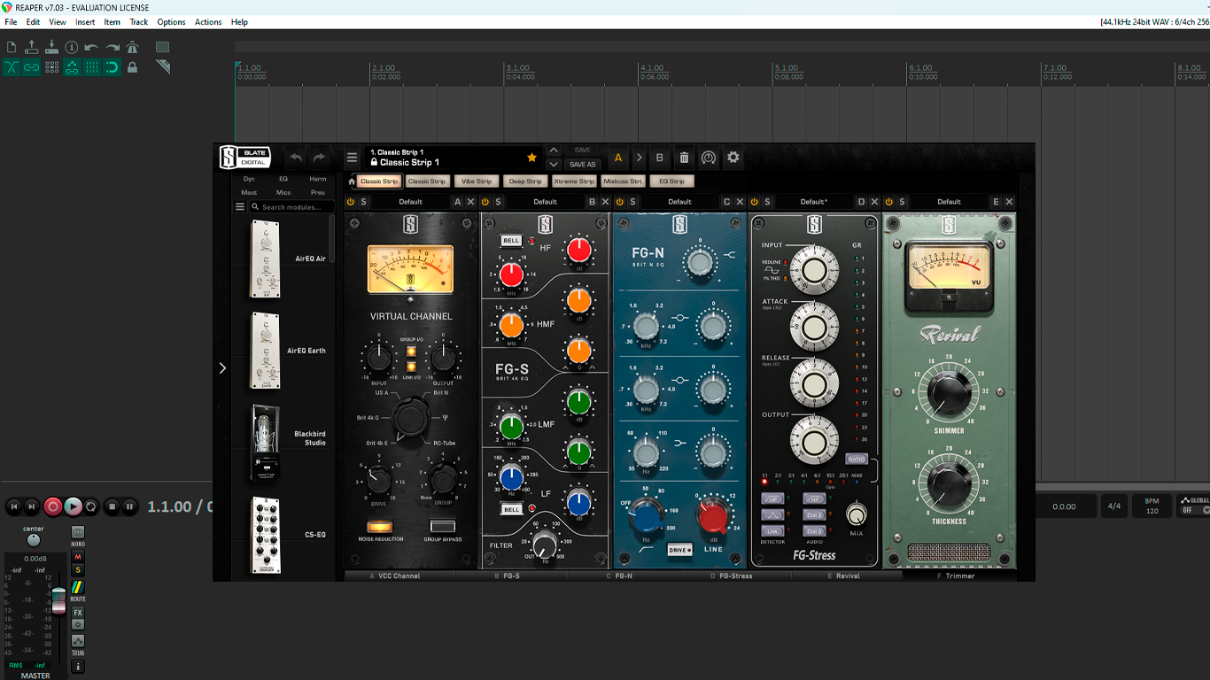
Task: Undo in the Slate Digital plugin header
Action: (296, 158)
